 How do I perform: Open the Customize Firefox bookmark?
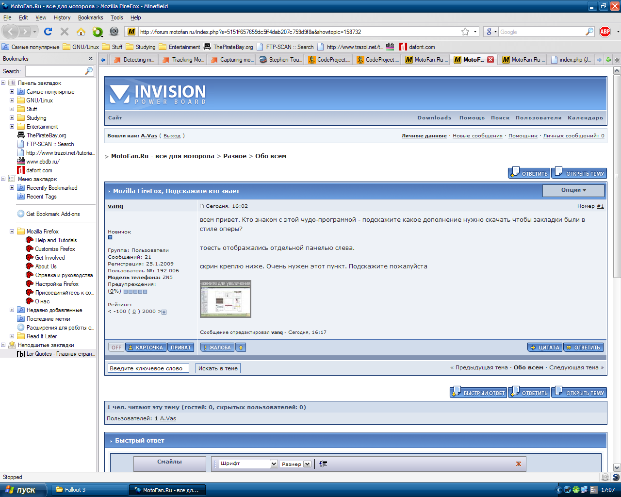coord(50,249)
